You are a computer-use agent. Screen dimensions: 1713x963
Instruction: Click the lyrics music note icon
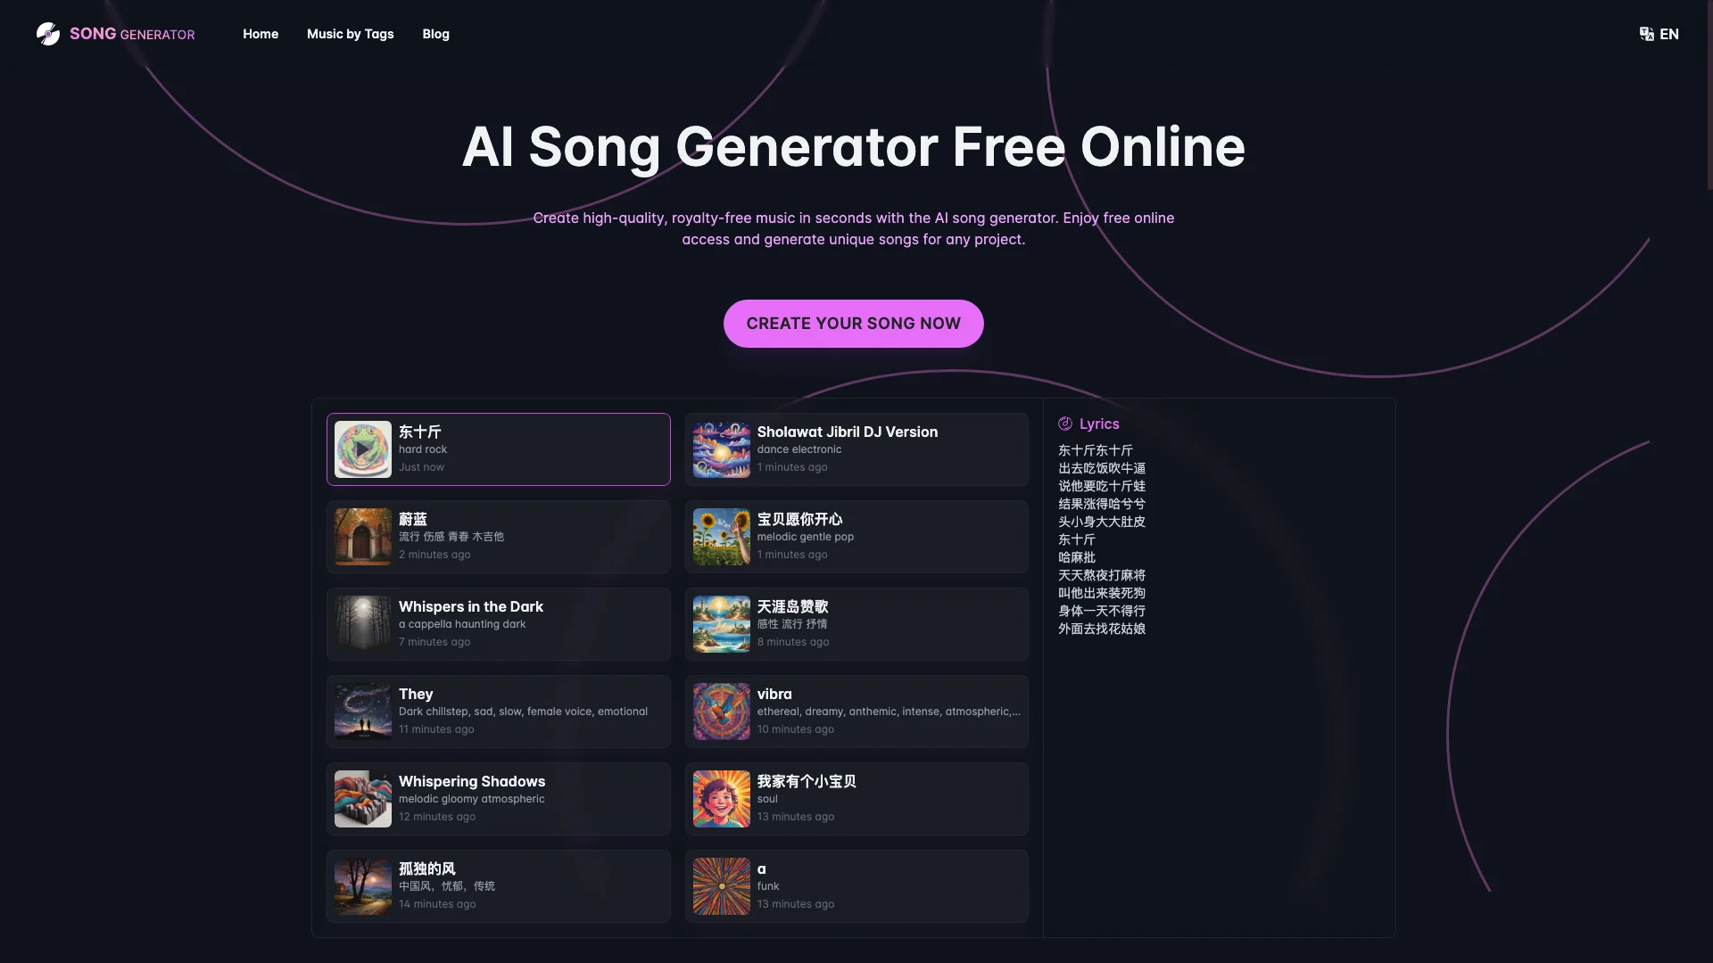1063,424
